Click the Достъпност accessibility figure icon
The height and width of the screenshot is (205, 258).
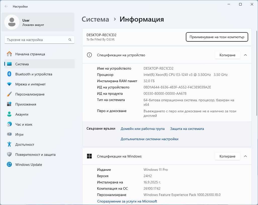[9, 144]
